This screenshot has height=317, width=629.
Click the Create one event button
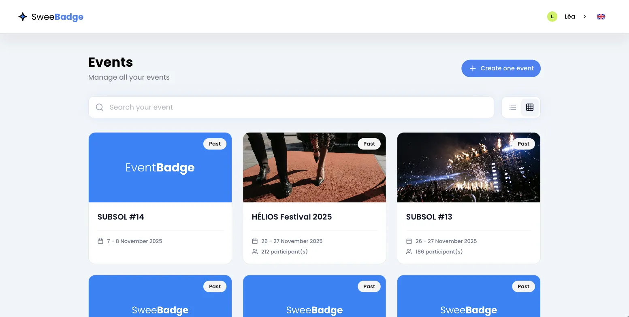[501, 68]
